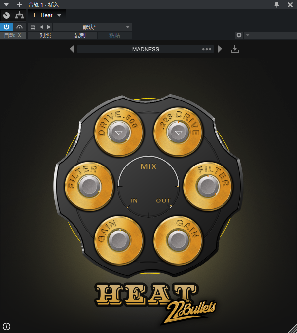Expand the dropdown arrow beside the gear
The image size is (297, 333).
(x=248, y=35)
